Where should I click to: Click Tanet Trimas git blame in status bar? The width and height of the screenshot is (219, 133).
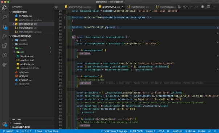114,131
